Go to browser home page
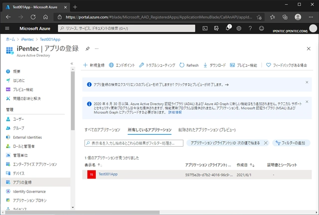Viewport: 319px width, 215px height. (x=45, y=17)
